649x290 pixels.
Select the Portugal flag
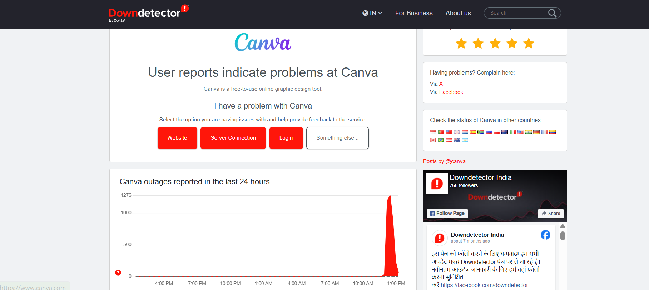tap(441, 132)
